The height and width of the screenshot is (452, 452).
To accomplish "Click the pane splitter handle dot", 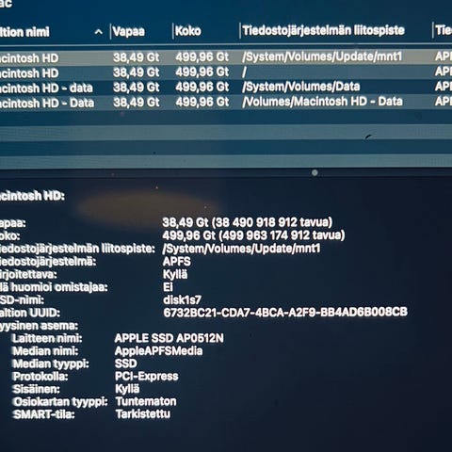I will click(x=315, y=172).
